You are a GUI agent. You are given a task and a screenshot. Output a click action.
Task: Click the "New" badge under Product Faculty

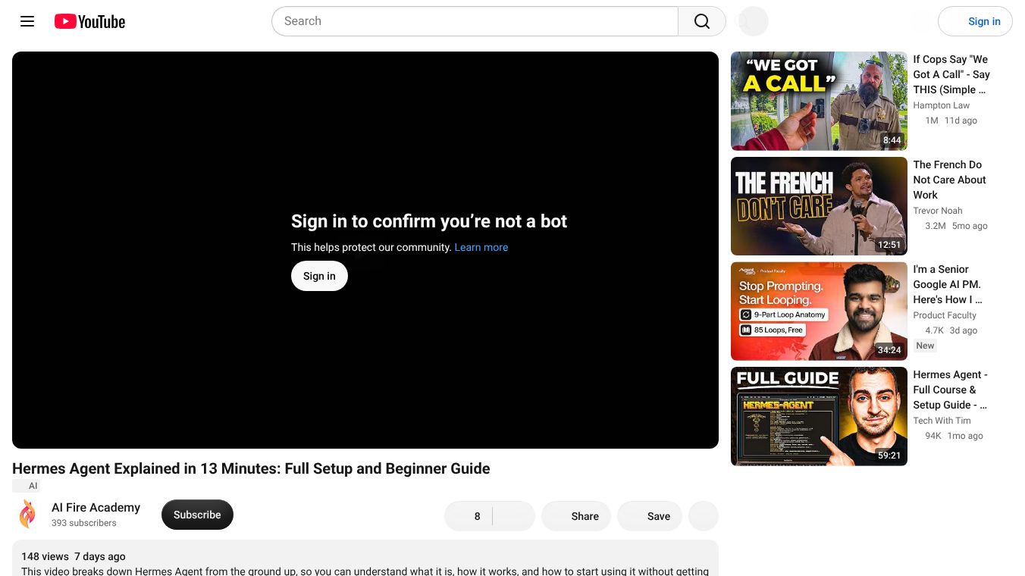coord(925,346)
